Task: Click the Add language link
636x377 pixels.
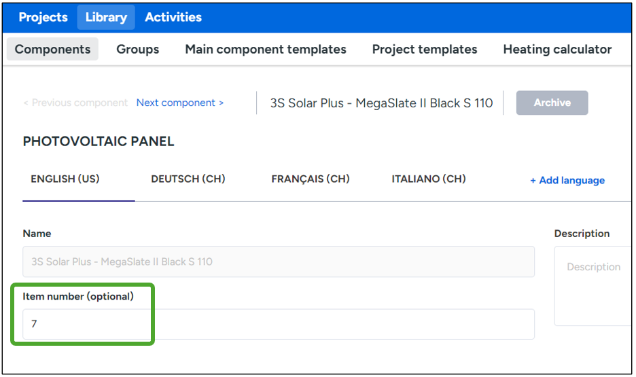Action: coord(567,180)
